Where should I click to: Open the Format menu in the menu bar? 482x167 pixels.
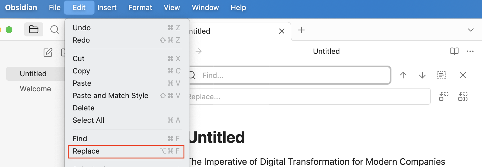coord(140,8)
